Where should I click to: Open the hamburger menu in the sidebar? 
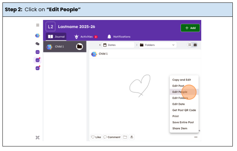[x=38, y=25]
